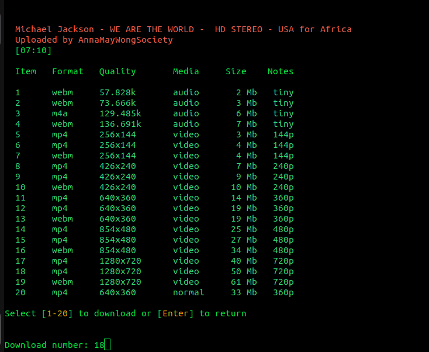Click size "9 Mb" in item 9 row
Screen dimensions: 429x352
(247, 177)
